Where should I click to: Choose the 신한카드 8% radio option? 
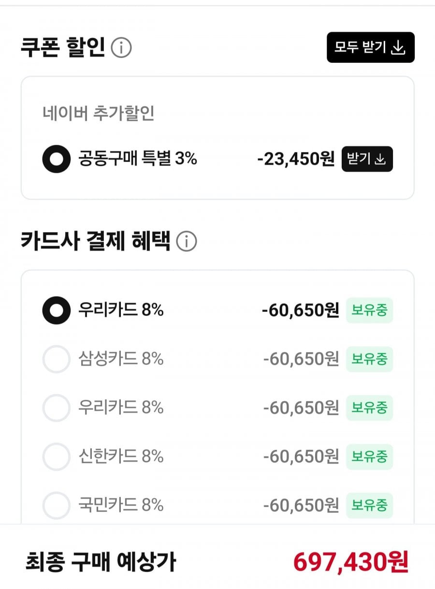coord(57,456)
